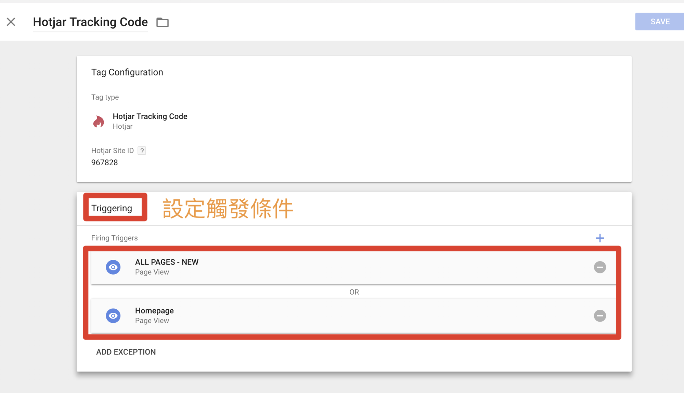This screenshot has height=393, width=684.
Task: Click the eye icon for Homepage trigger
Action: point(113,315)
